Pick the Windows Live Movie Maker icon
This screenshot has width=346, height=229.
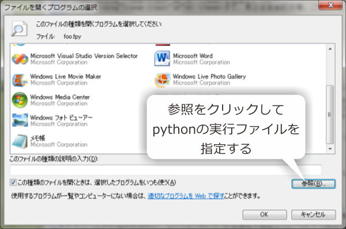[20, 80]
